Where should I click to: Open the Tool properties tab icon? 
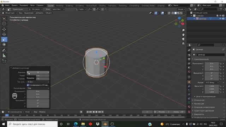click(189, 50)
